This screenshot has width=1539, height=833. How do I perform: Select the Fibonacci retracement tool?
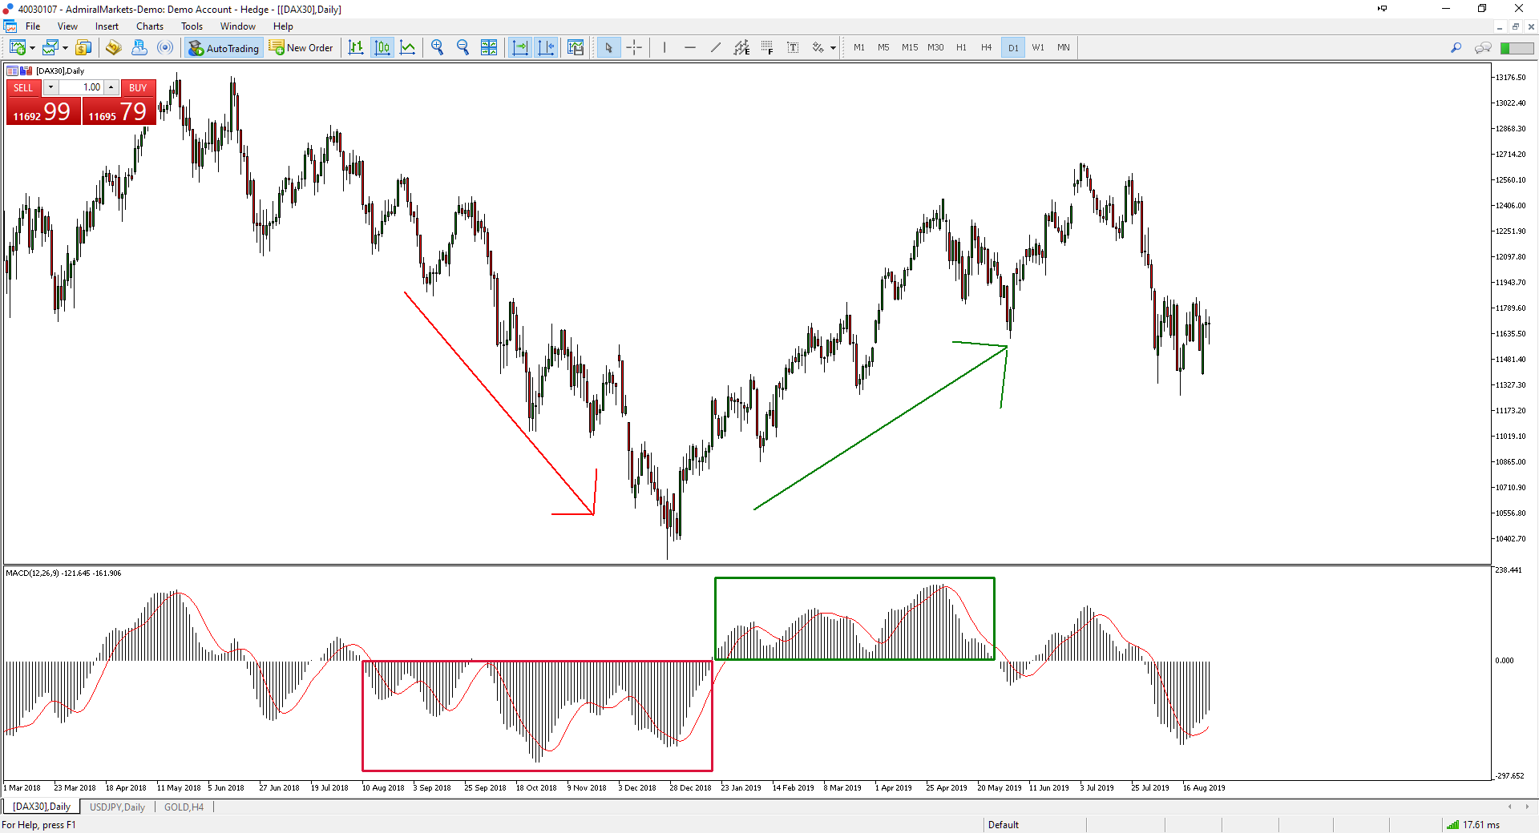[x=766, y=47]
